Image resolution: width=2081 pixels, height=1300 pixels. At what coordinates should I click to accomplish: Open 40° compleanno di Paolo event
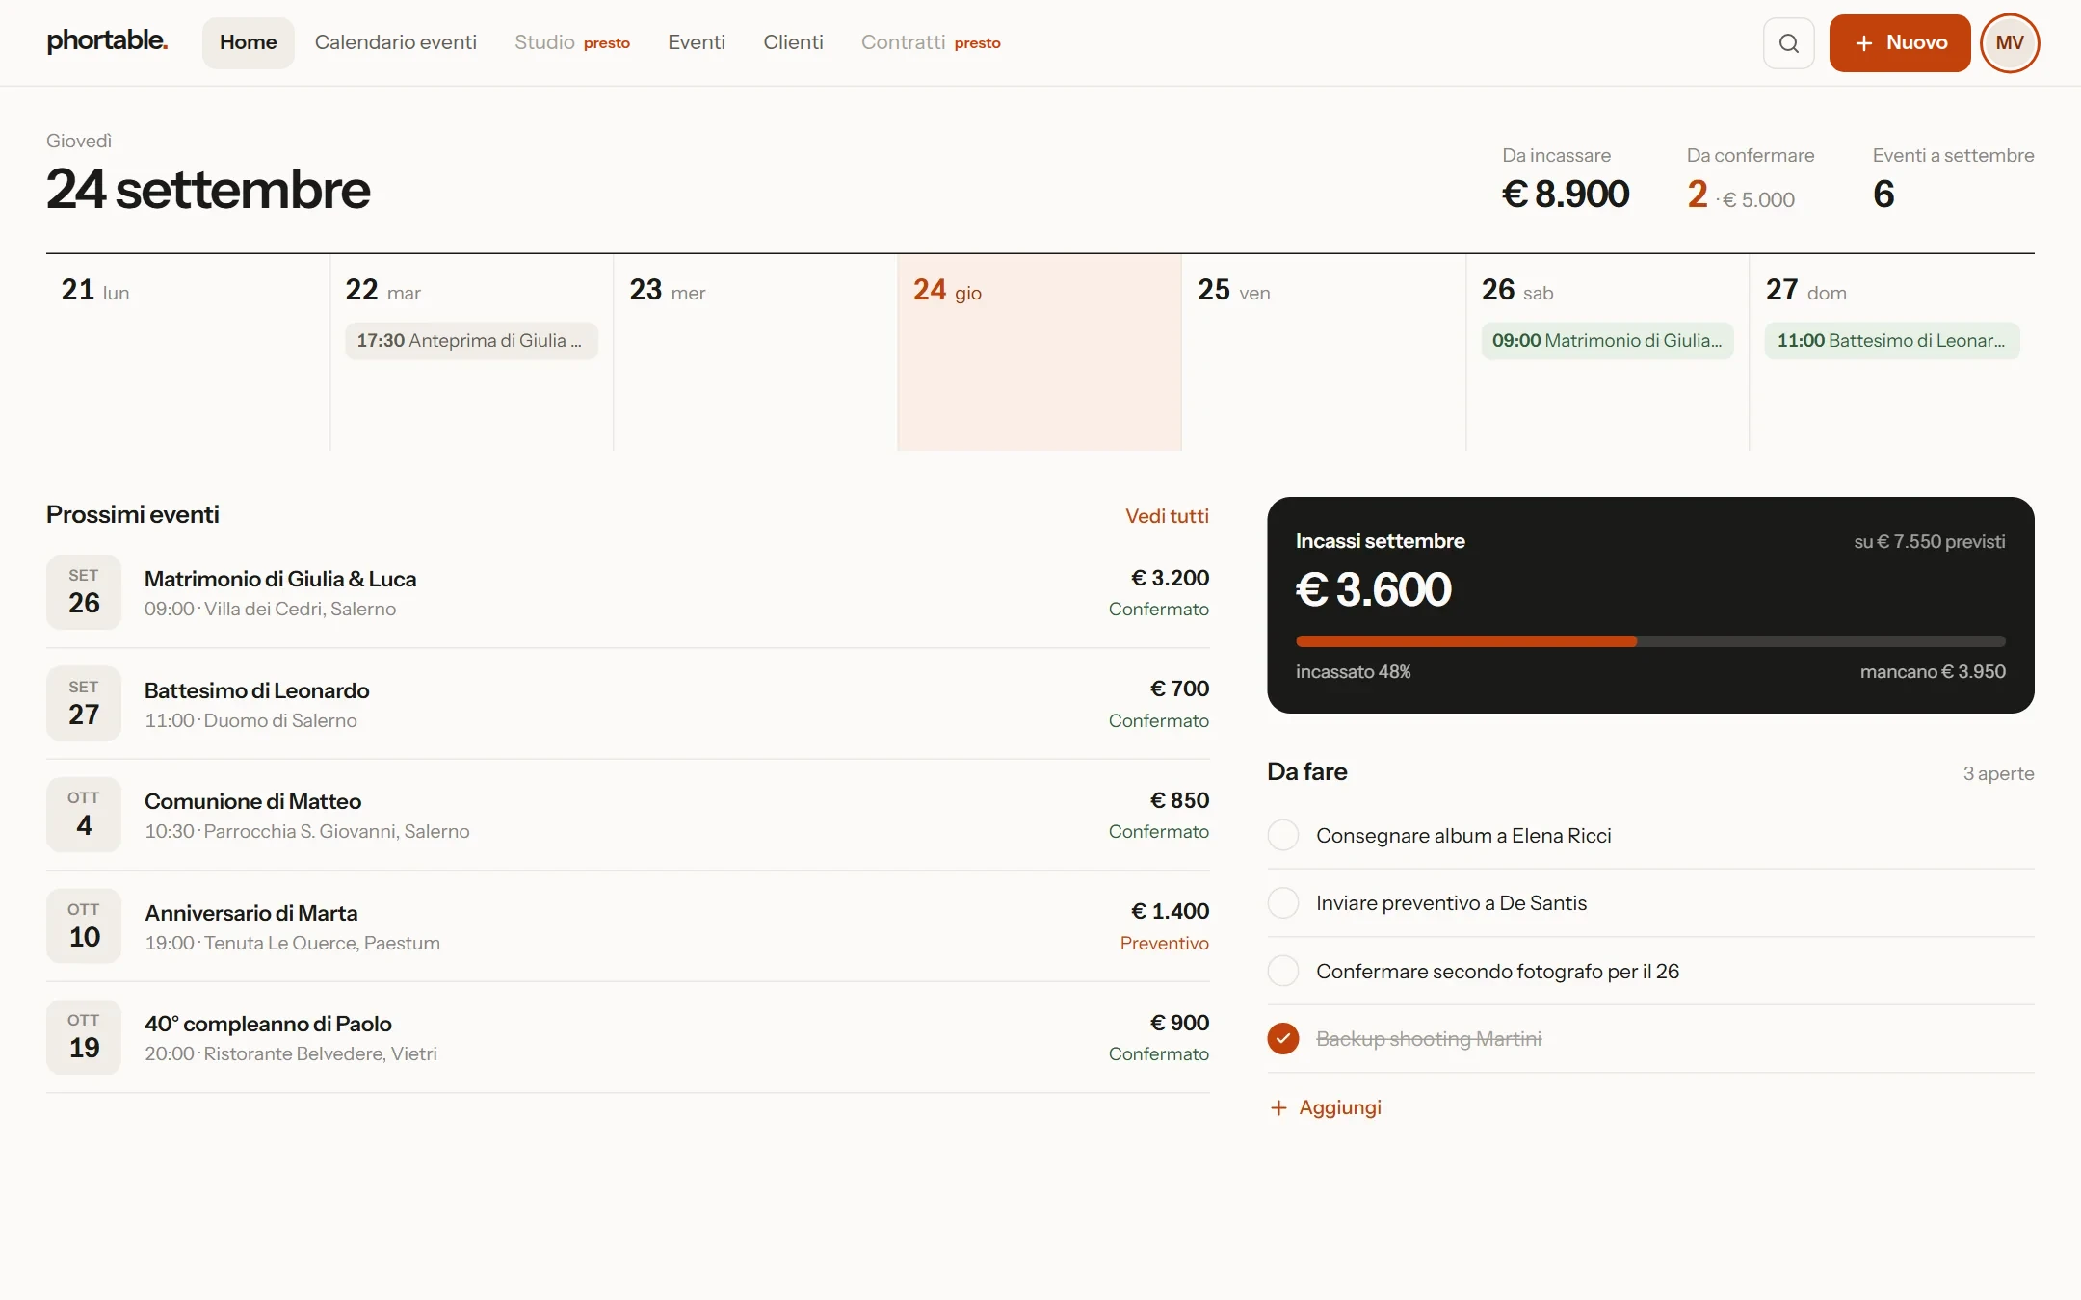click(628, 1037)
